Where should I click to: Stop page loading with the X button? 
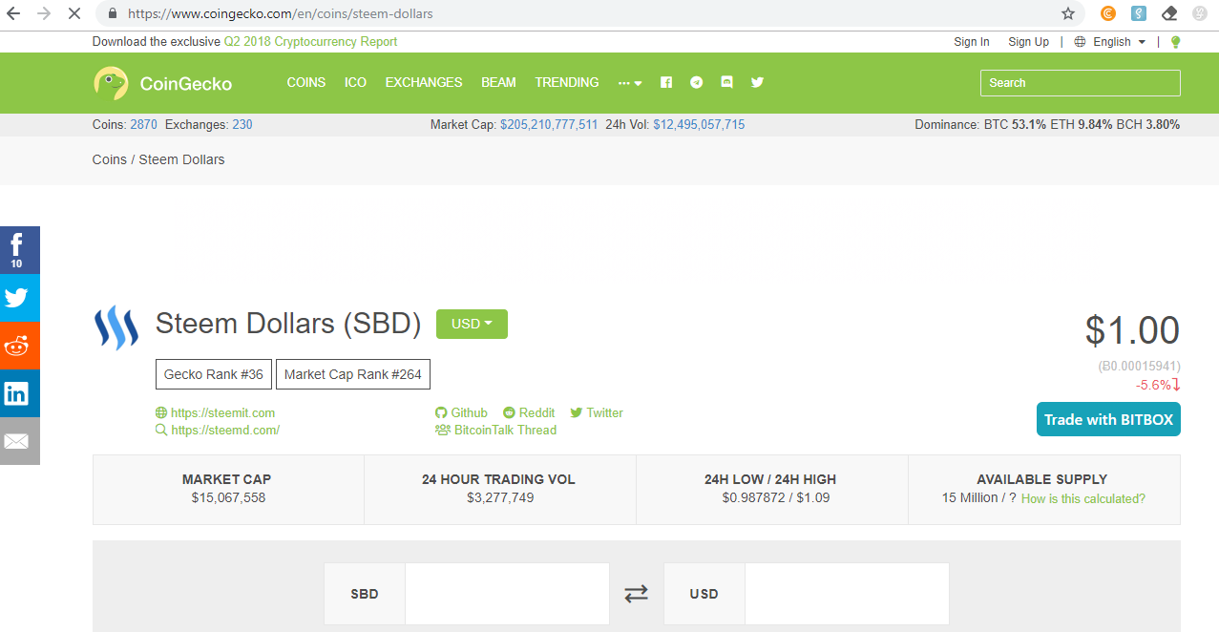pyautogui.click(x=74, y=14)
